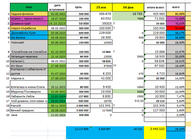Select the 'Домовёнок Кузя' cell
191x139 pixels.
[29, 33]
